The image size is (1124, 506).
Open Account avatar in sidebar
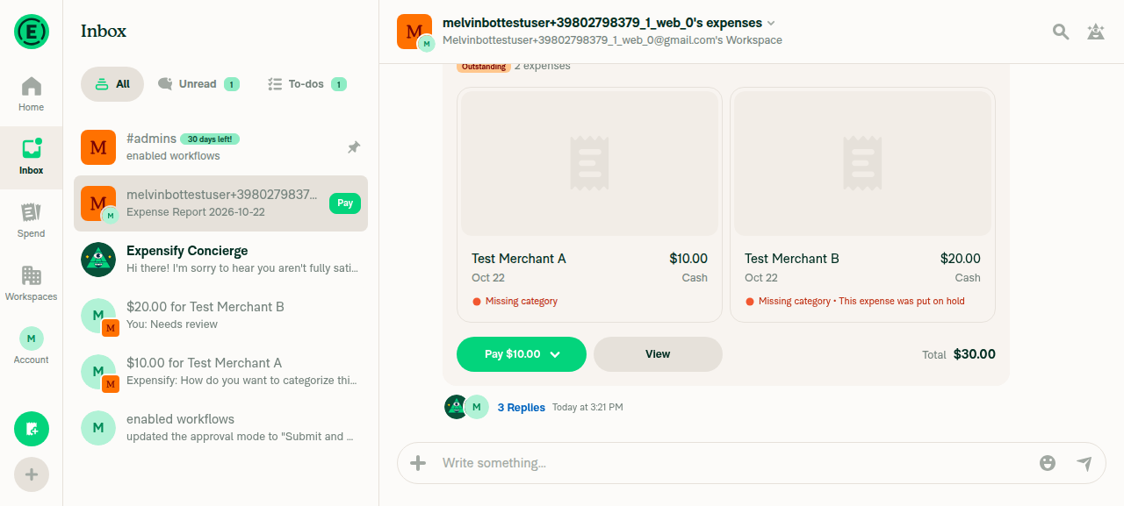[x=32, y=339]
